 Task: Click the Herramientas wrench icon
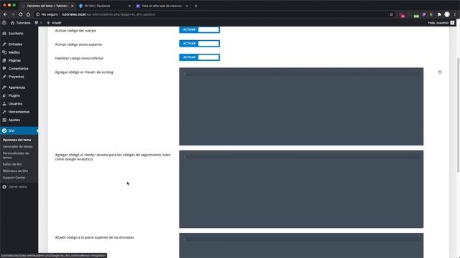coord(4,112)
